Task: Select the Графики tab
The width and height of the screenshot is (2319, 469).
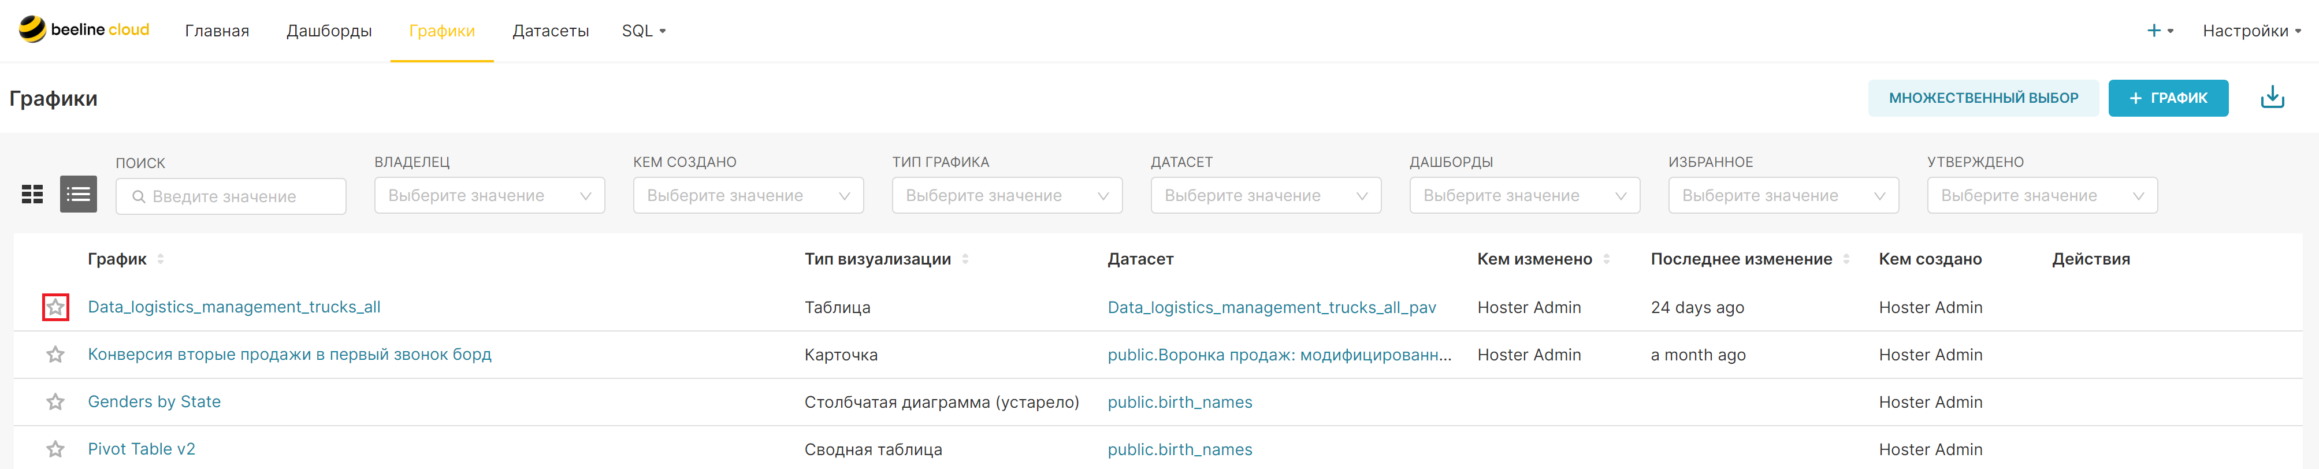Action: coord(442,31)
